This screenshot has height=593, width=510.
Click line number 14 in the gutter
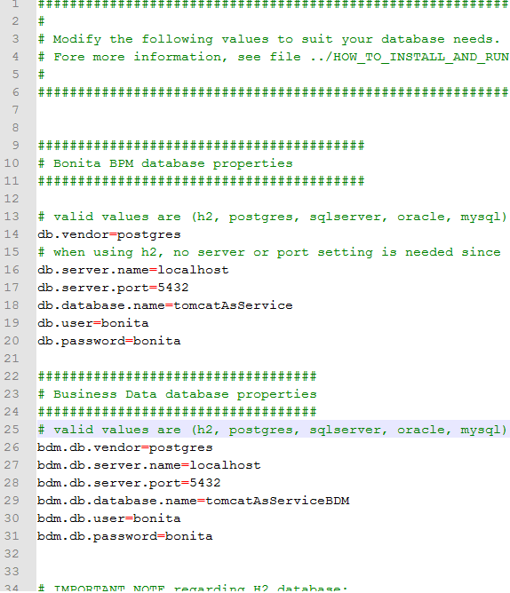click(12, 234)
